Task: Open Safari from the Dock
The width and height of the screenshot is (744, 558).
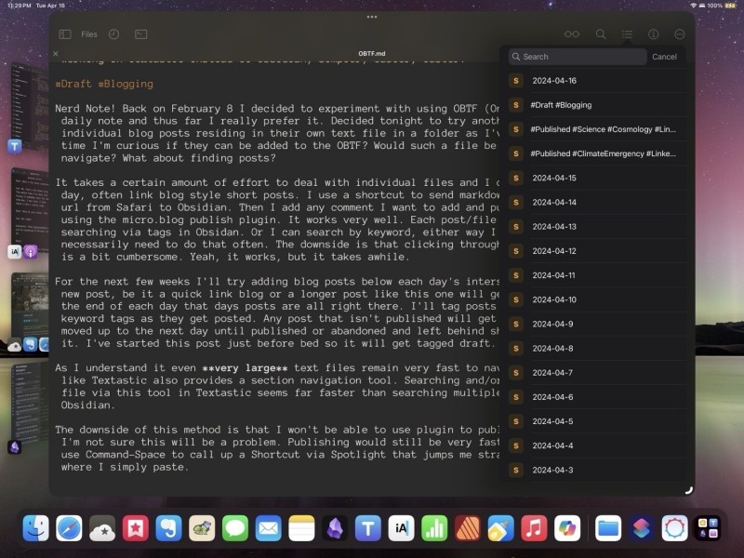Action: pos(70,530)
